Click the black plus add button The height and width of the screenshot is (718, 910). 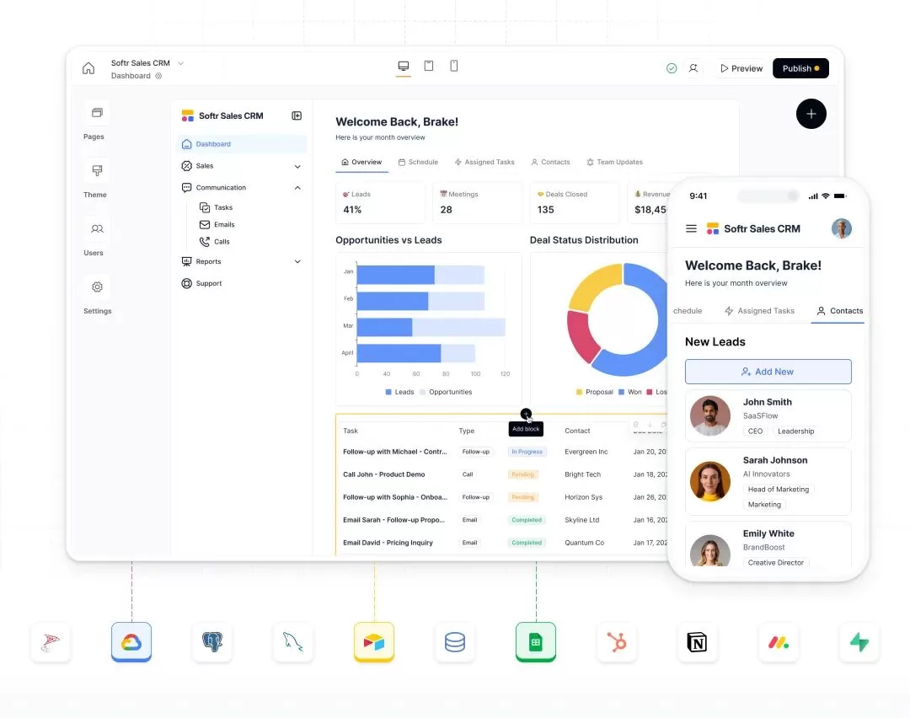click(x=811, y=114)
